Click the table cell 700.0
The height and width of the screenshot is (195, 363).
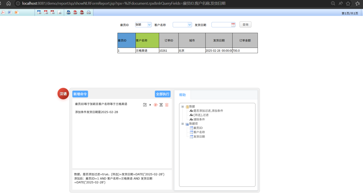(245, 50)
